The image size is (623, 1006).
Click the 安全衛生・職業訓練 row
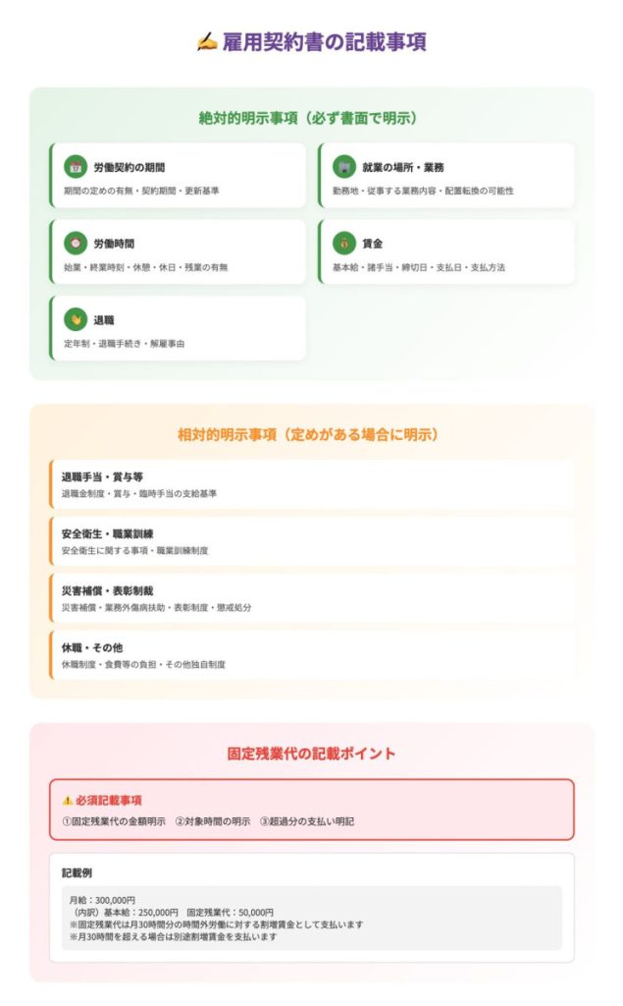(x=312, y=541)
